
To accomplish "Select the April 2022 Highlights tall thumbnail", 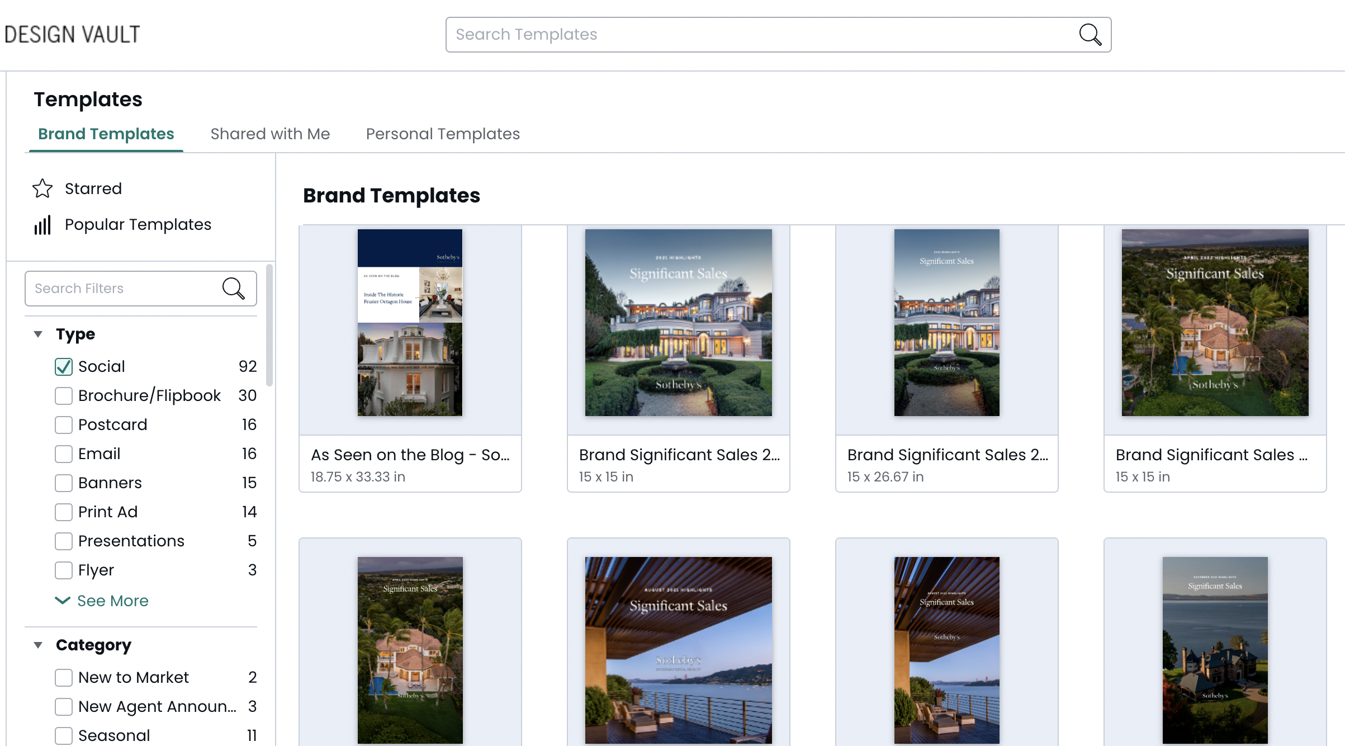I will coord(410,650).
